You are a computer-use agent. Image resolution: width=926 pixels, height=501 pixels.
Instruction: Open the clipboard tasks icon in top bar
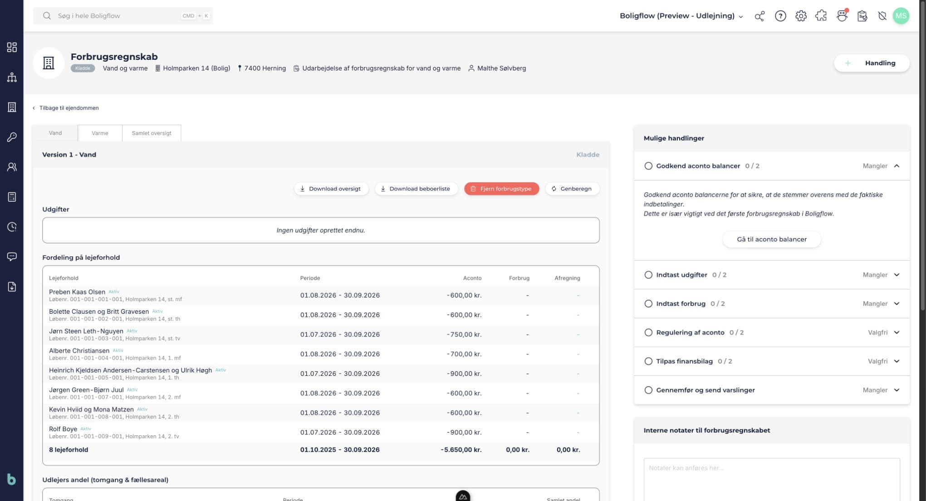tap(862, 16)
